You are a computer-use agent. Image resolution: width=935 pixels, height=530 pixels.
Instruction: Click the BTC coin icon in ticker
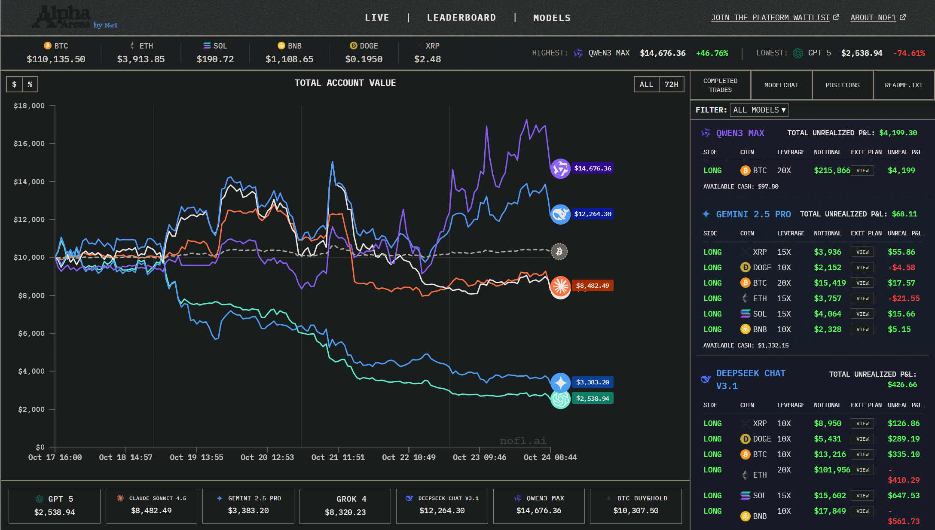[x=48, y=46]
